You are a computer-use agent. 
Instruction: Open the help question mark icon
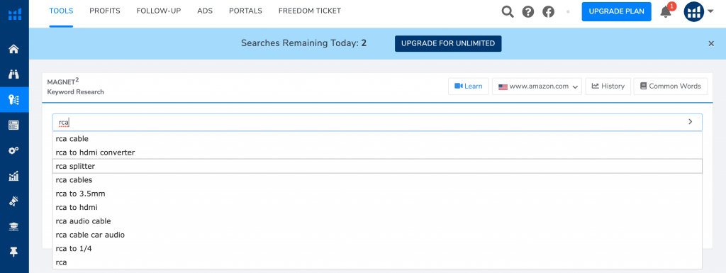pyautogui.click(x=527, y=12)
